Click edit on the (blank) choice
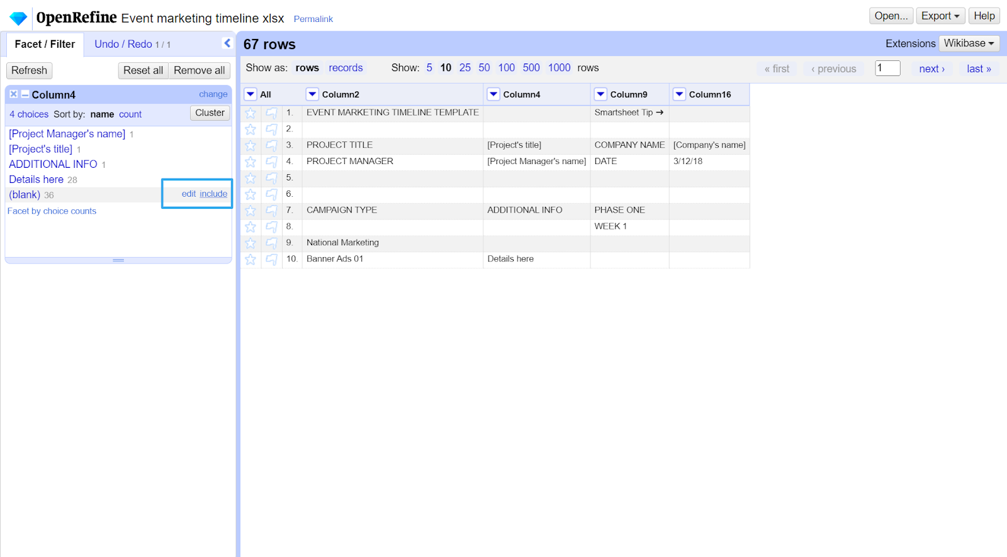 (x=189, y=194)
